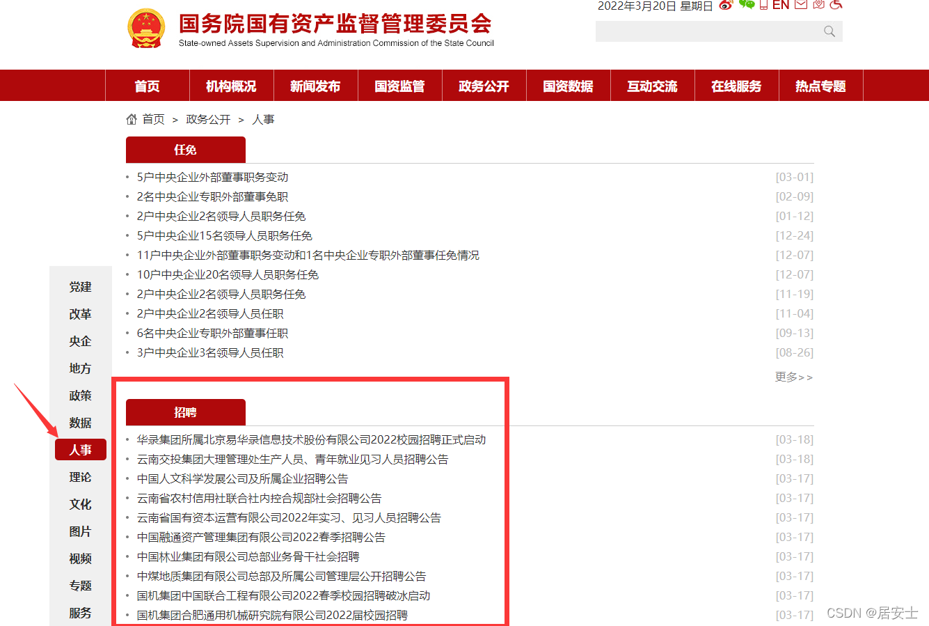Click 更多>> for the 任免 list
Screen dimensions: 929x626
794,377
